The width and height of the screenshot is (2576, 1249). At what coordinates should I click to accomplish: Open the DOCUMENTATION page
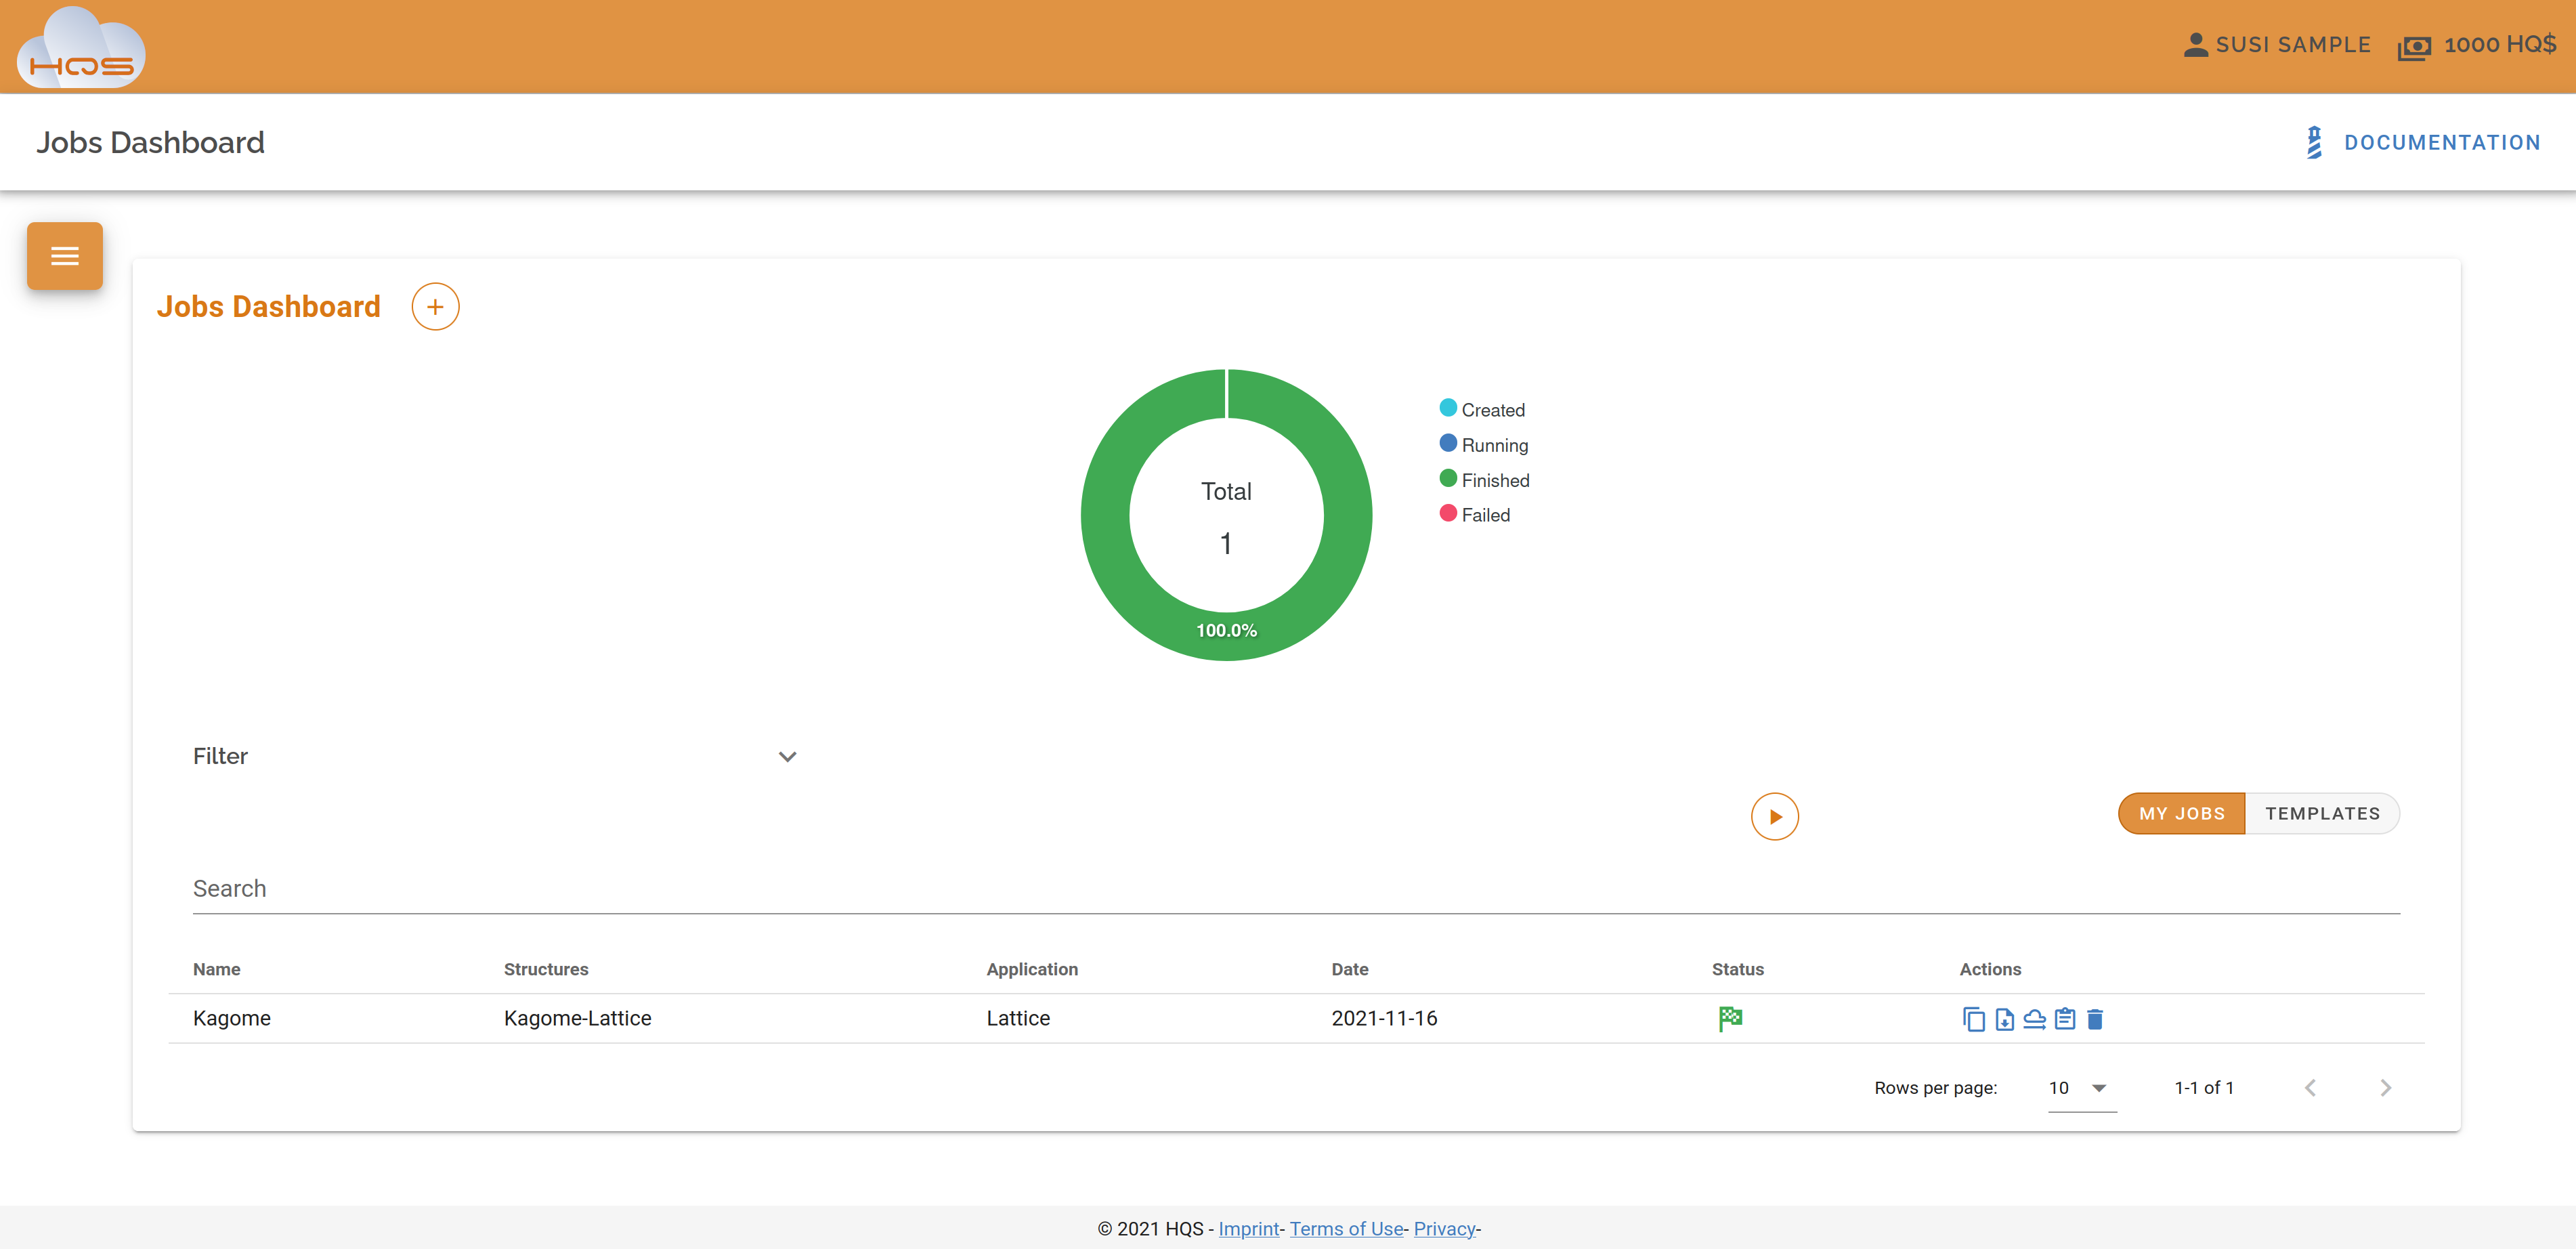(2443, 142)
